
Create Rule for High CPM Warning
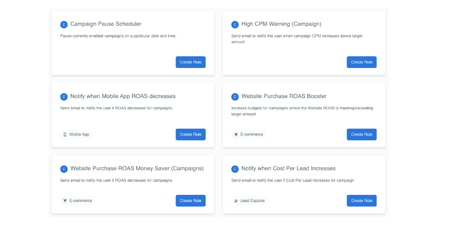tap(362, 62)
